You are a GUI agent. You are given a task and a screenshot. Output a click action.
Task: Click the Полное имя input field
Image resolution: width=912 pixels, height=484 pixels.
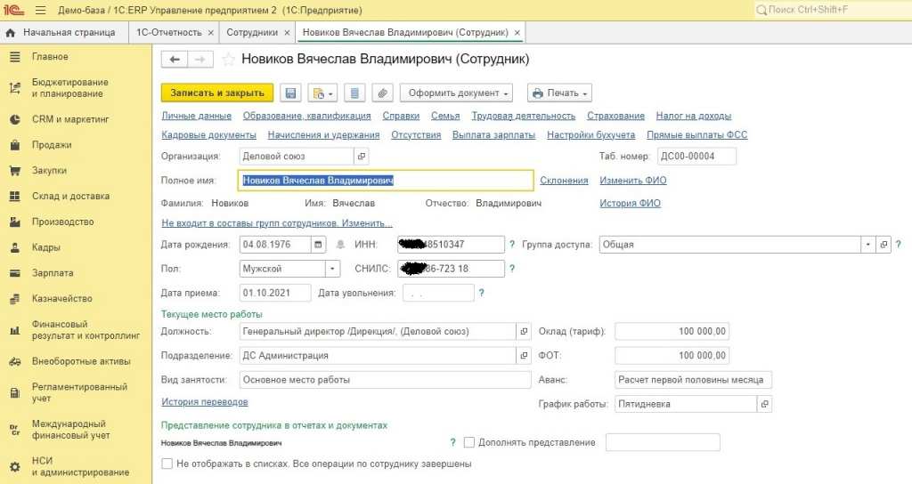[386, 180]
